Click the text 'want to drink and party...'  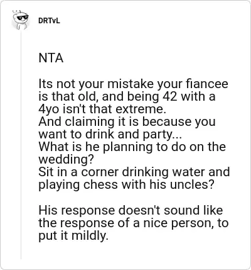(110, 135)
